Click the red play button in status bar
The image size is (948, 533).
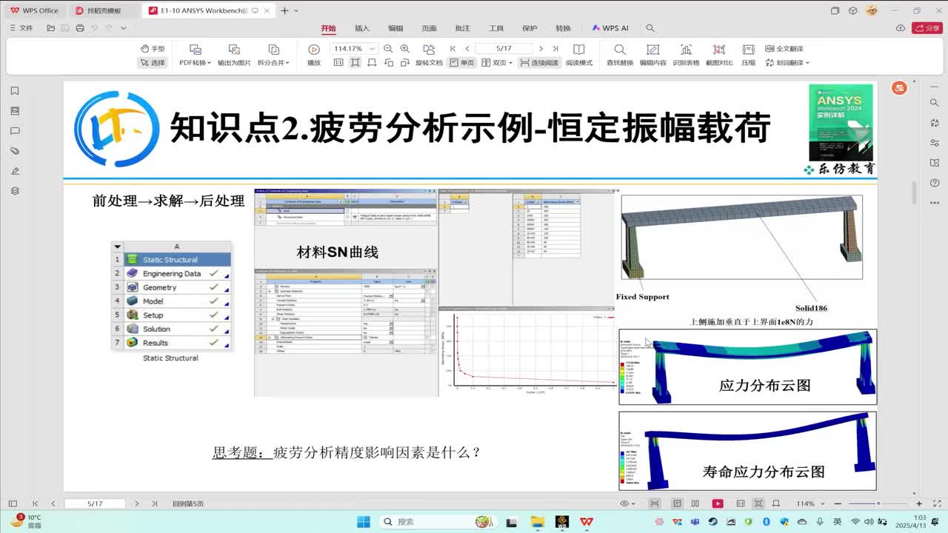[717, 503]
